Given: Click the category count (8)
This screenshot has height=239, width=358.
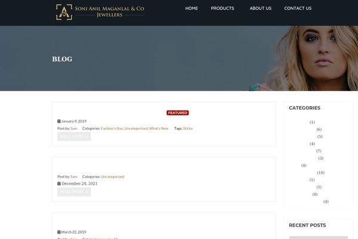Looking at the screenshot, I should coord(315,194).
